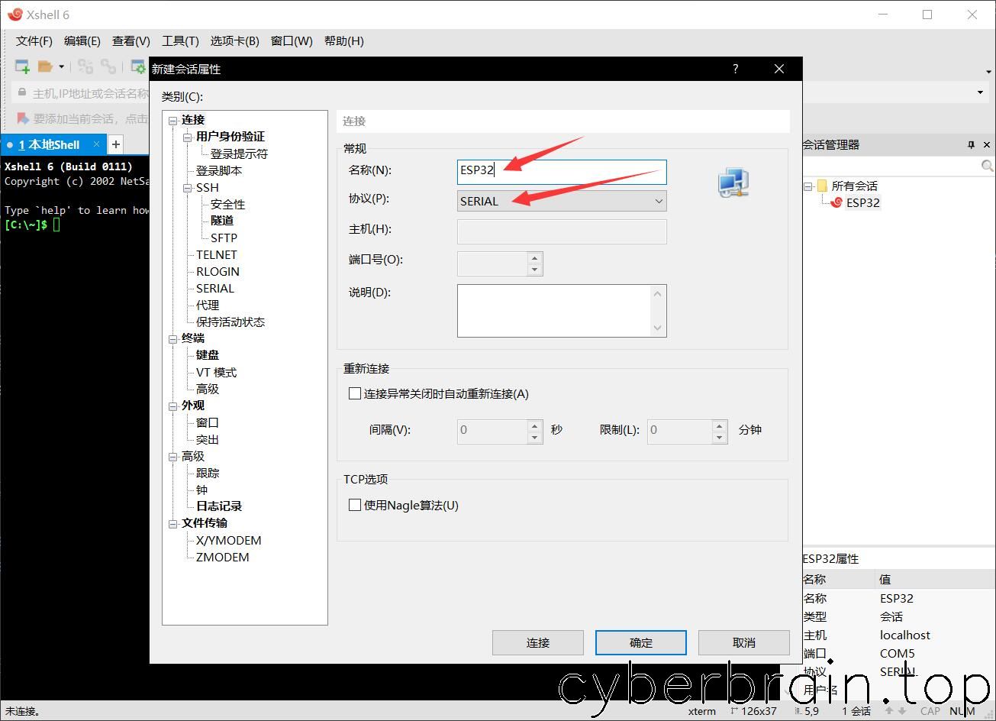Viewport: 996px width, 721px height.
Task: Select 隧道 in the category tree
Action: pyautogui.click(x=222, y=221)
